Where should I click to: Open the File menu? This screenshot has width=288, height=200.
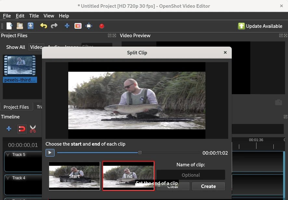7,16
